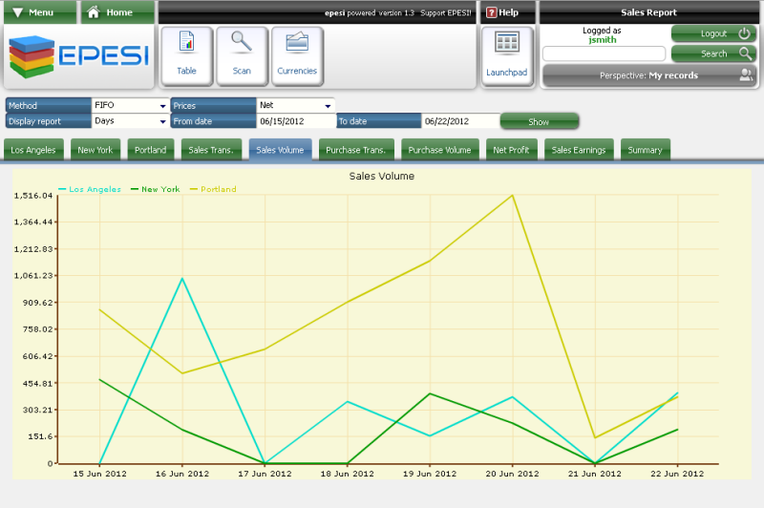The image size is (764, 508).
Task: Switch Perspective: My records
Action: click(649, 75)
